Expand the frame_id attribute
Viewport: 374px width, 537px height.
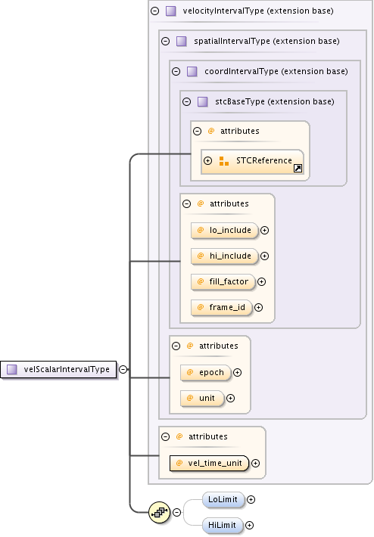pyautogui.click(x=259, y=308)
